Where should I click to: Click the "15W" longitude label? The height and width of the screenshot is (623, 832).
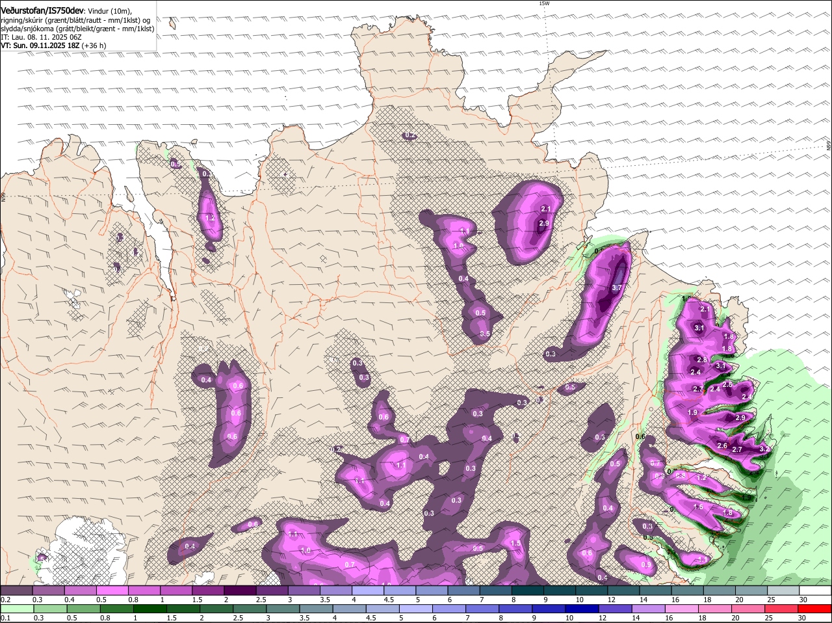544,3
